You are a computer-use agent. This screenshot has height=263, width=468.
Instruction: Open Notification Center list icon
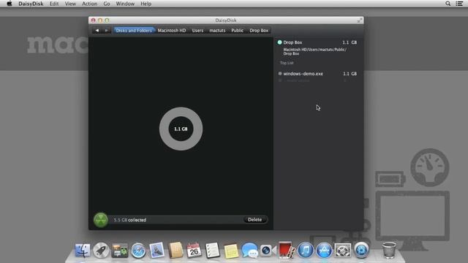pos(460,4)
